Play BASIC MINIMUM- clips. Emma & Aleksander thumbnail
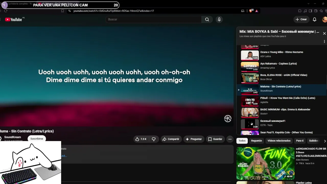Screen dimensions: 327x184 pos(250,112)
